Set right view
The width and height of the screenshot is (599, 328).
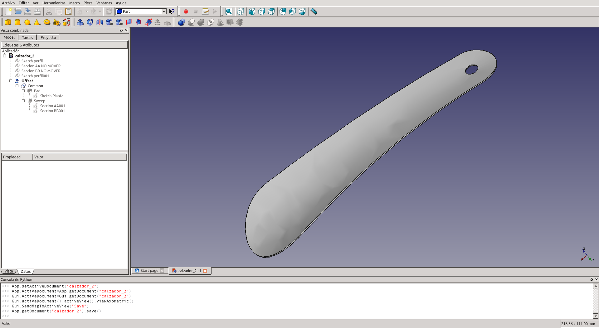261,12
